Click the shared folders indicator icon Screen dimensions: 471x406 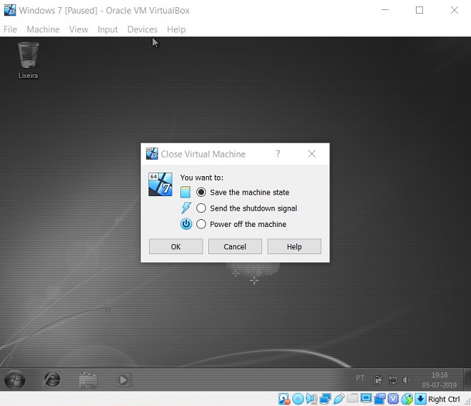pyautogui.click(x=352, y=398)
